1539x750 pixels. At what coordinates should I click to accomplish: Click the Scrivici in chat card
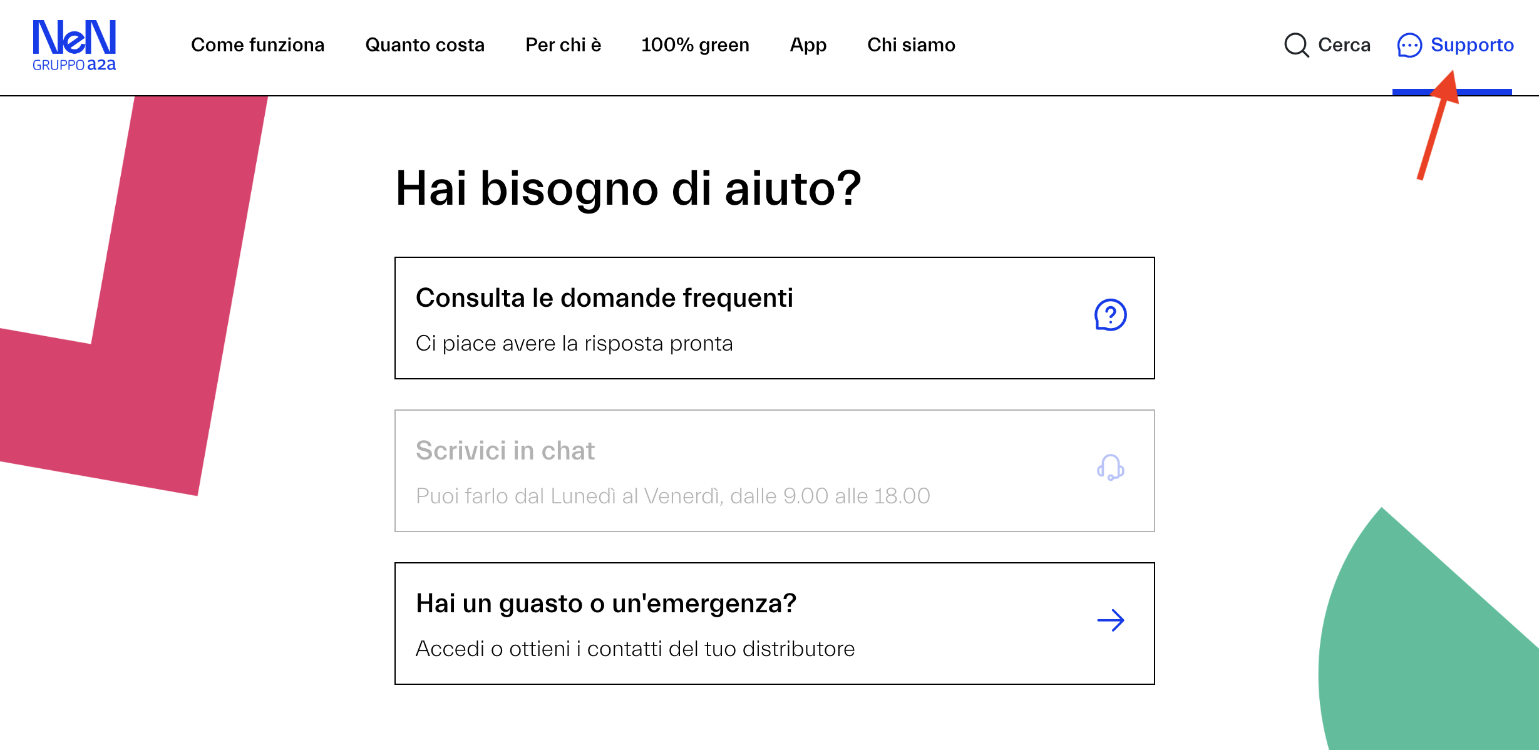[x=774, y=471]
